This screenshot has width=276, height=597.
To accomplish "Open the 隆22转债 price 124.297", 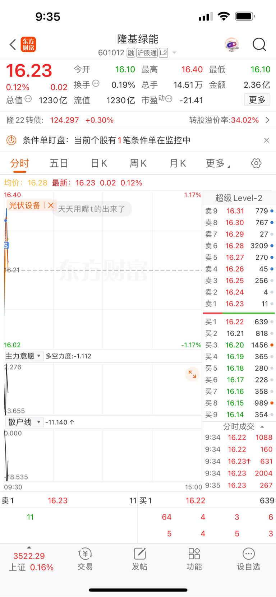I will click(64, 120).
